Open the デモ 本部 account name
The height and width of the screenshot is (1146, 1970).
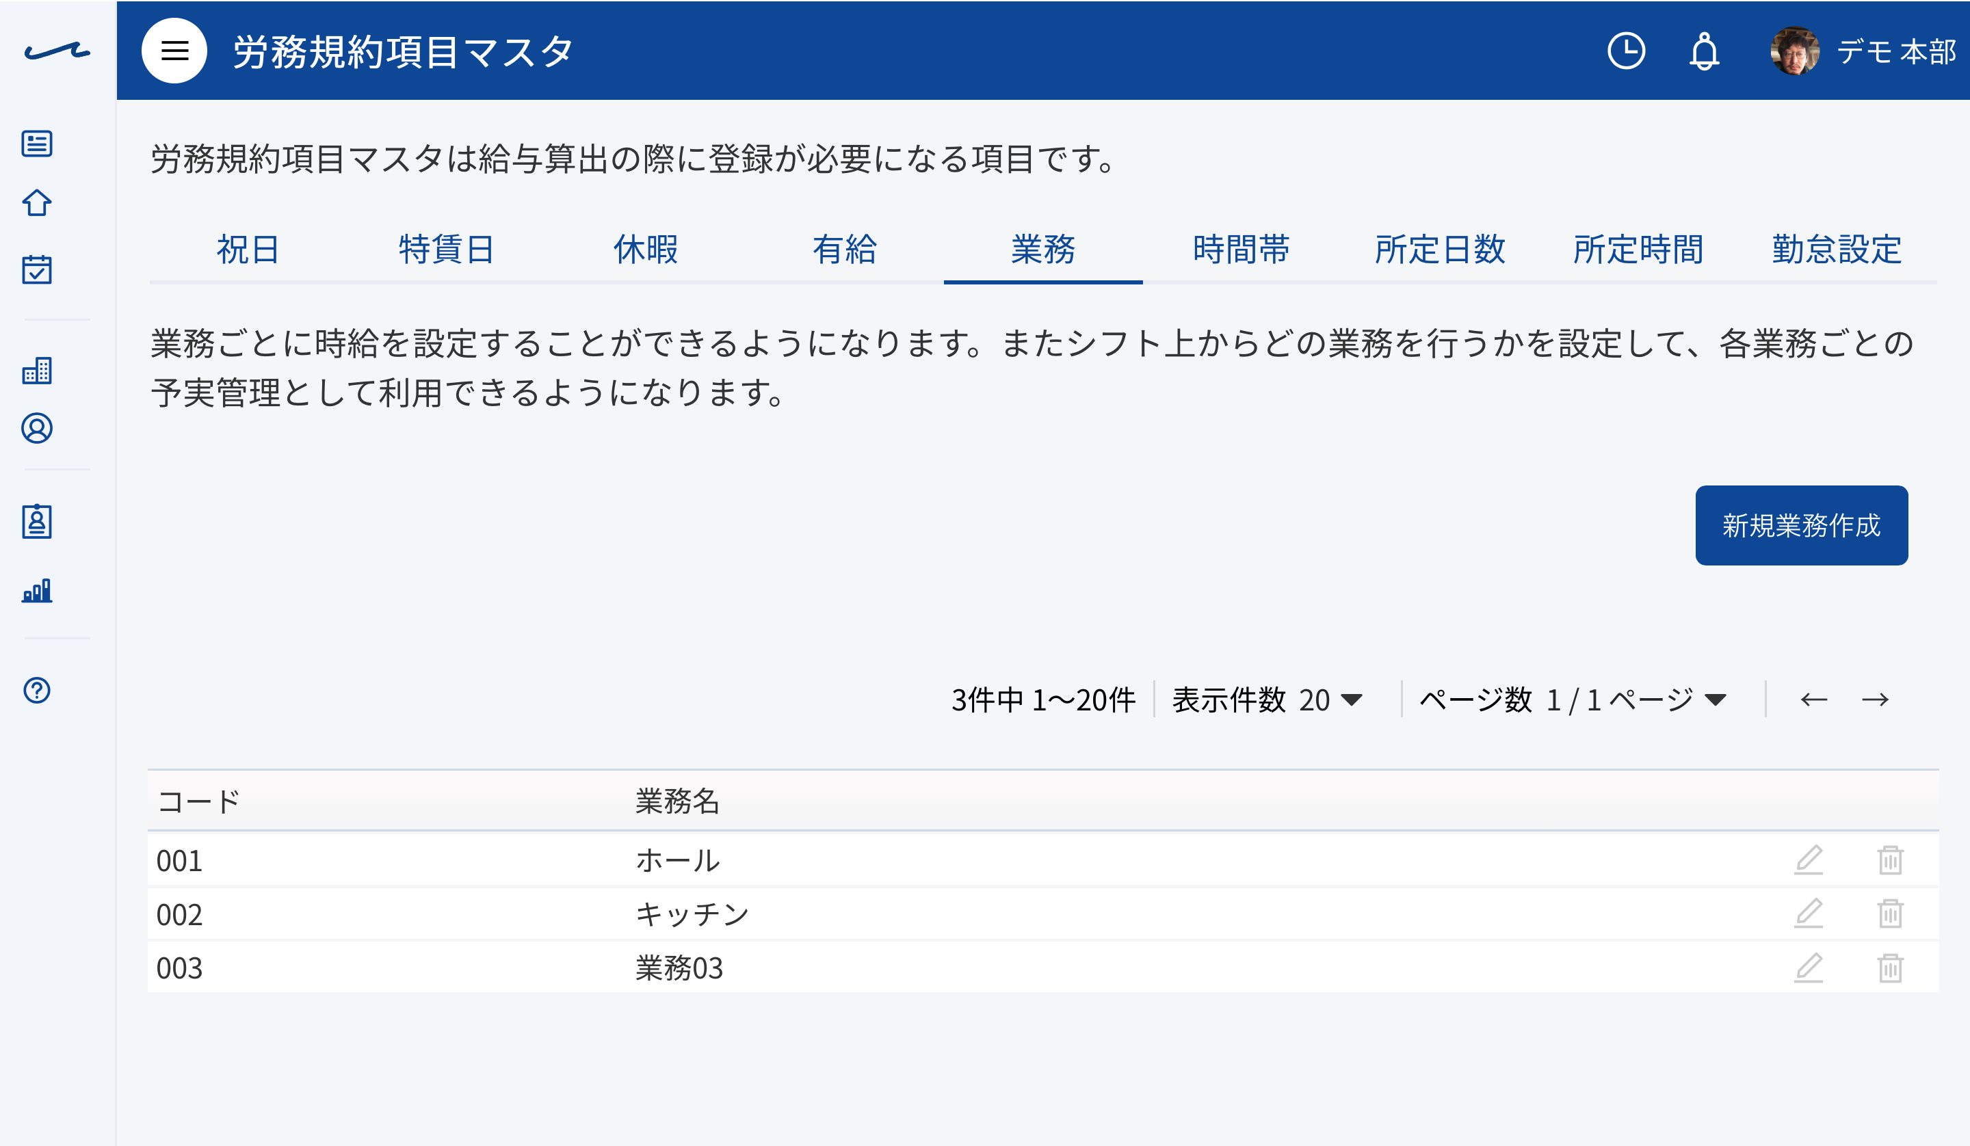(1897, 51)
